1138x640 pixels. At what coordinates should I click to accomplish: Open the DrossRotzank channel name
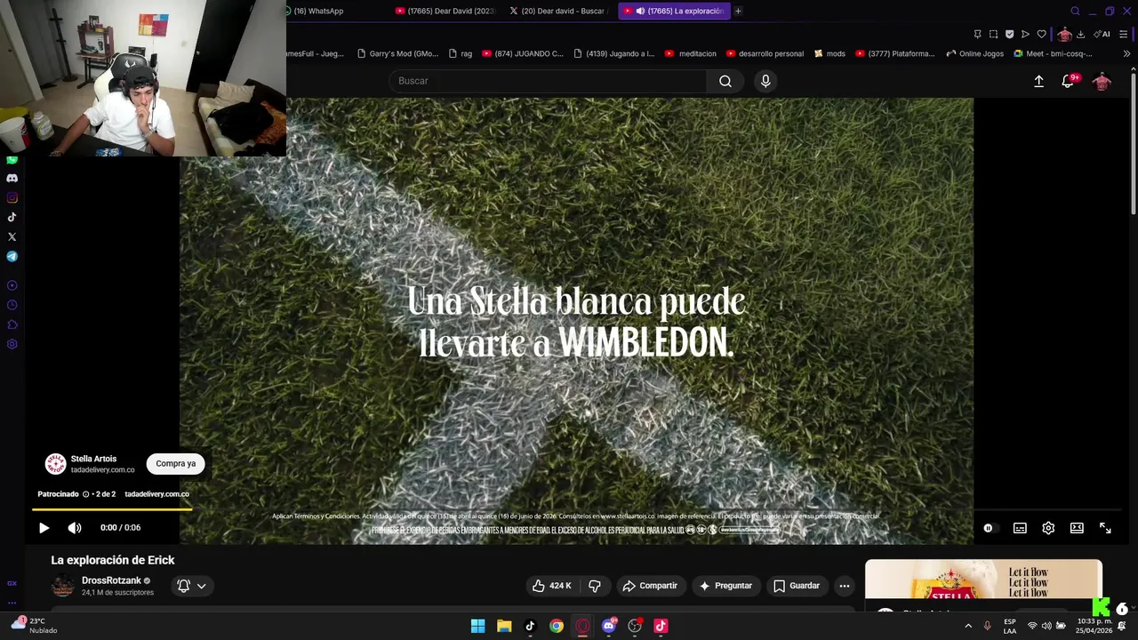(111, 580)
